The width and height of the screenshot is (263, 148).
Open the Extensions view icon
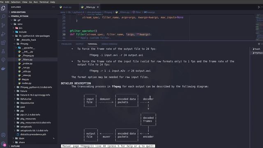tap(3, 43)
